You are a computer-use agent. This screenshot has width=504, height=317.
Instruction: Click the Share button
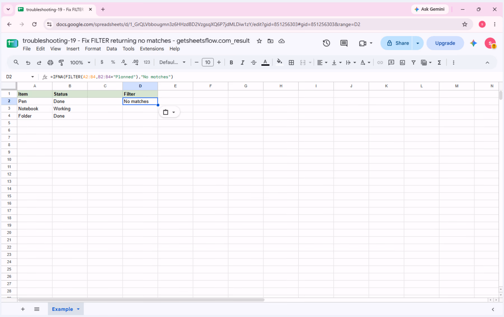[396, 43]
